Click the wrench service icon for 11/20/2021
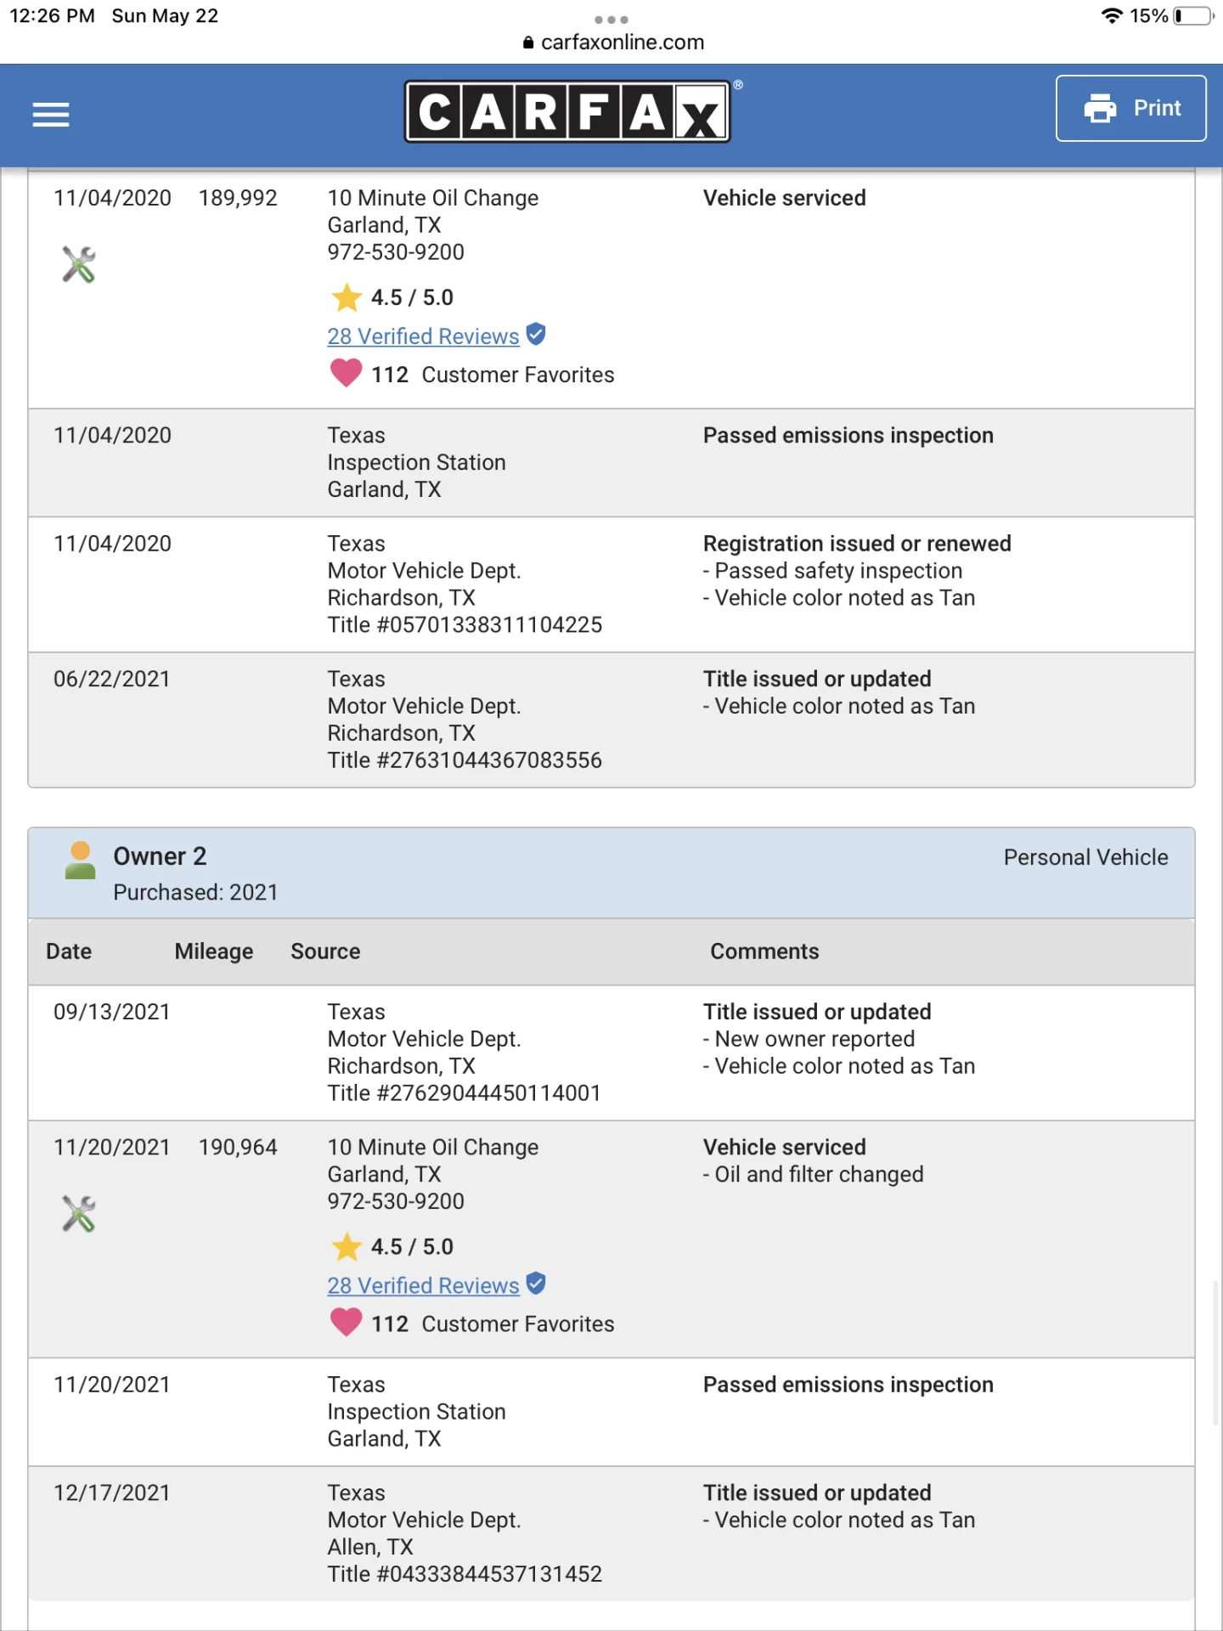 point(78,1213)
